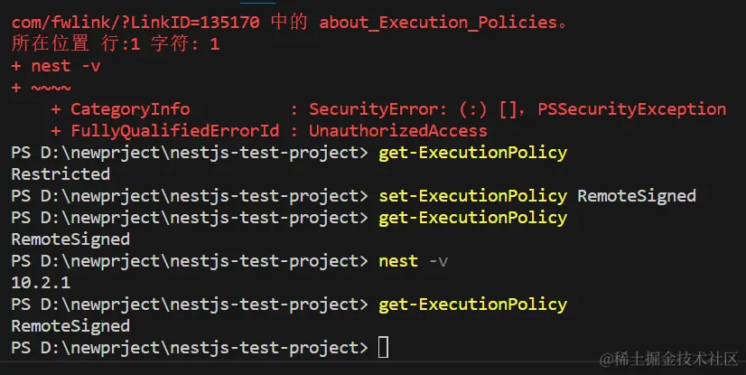Click the red '+ nest -v' error line

coord(56,66)
